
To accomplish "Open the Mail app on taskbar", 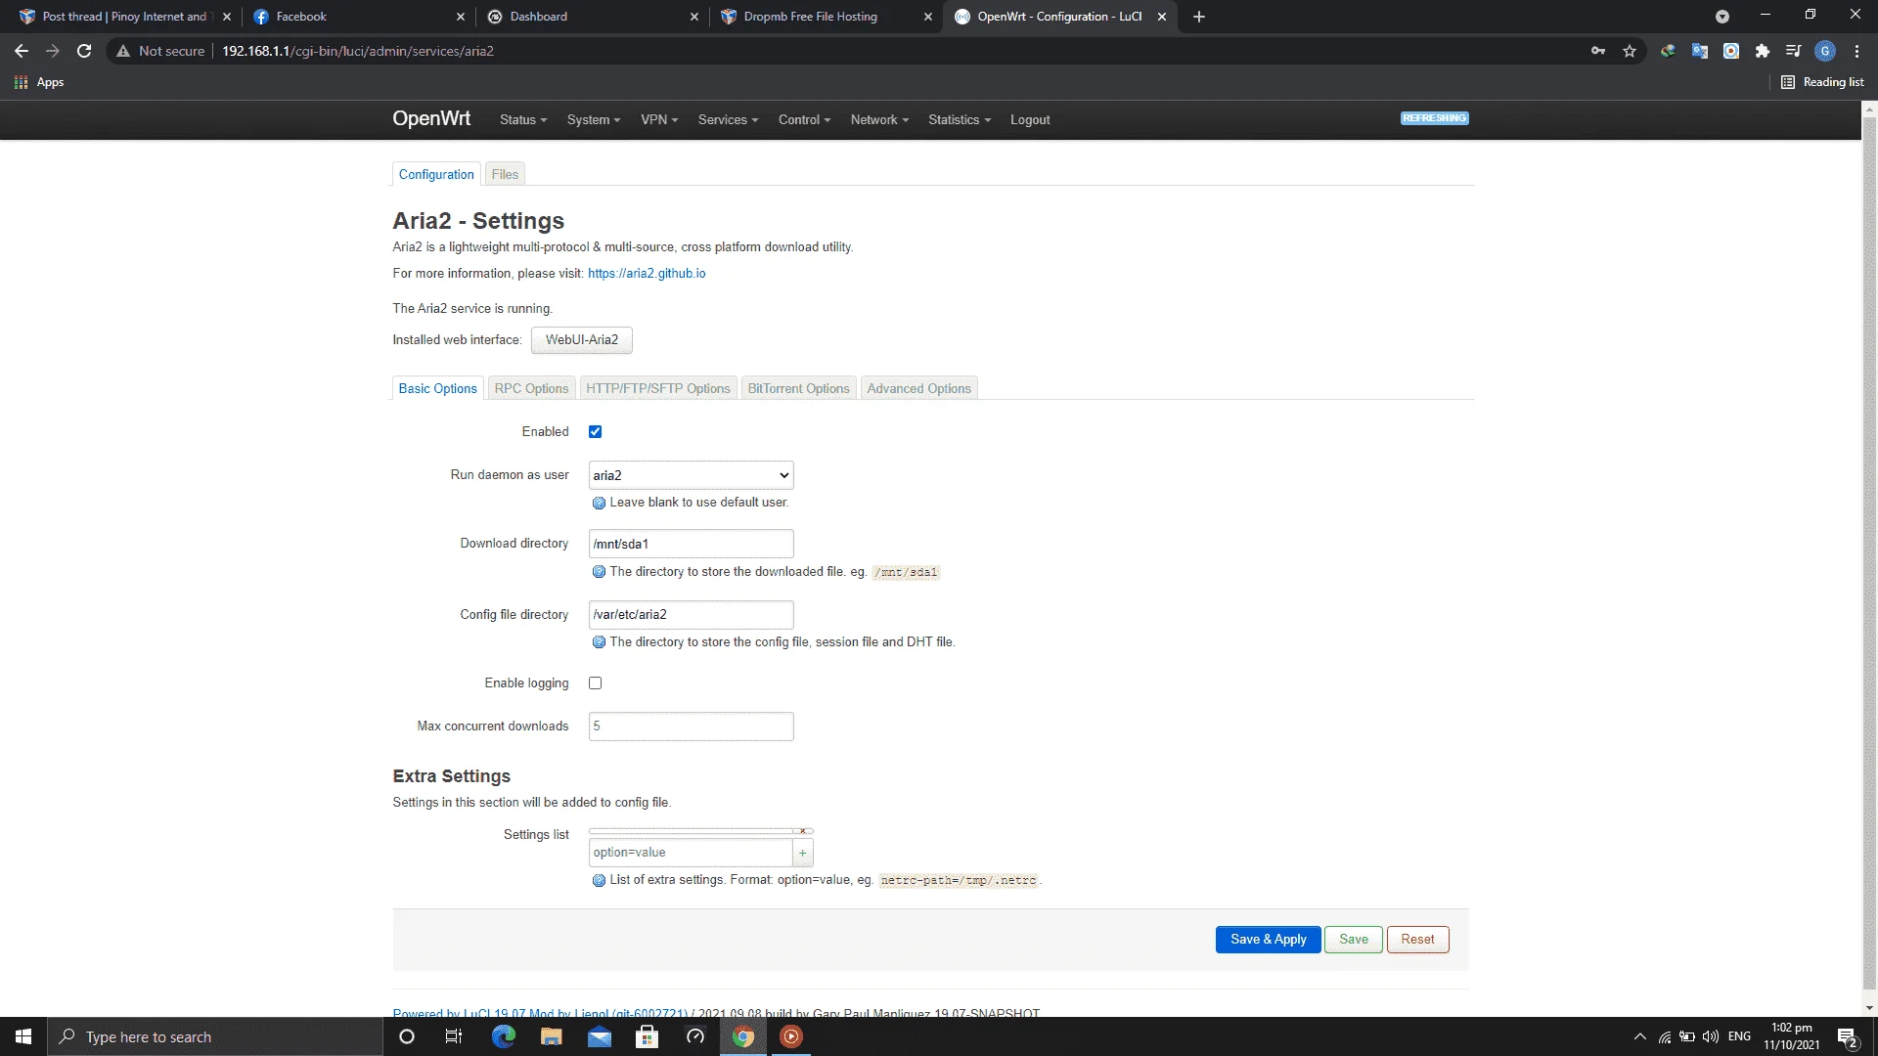I will tap(599, 1036).
